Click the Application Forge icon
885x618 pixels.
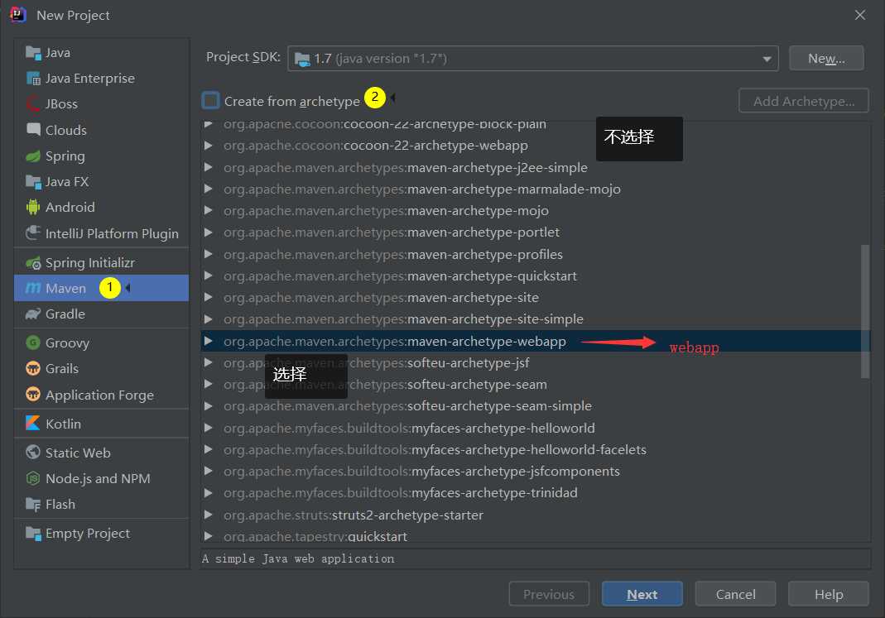[33, 395]
